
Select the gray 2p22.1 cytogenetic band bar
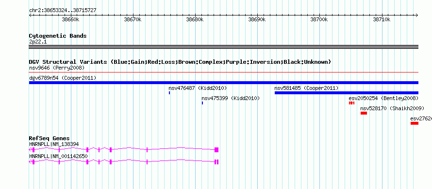223,47
